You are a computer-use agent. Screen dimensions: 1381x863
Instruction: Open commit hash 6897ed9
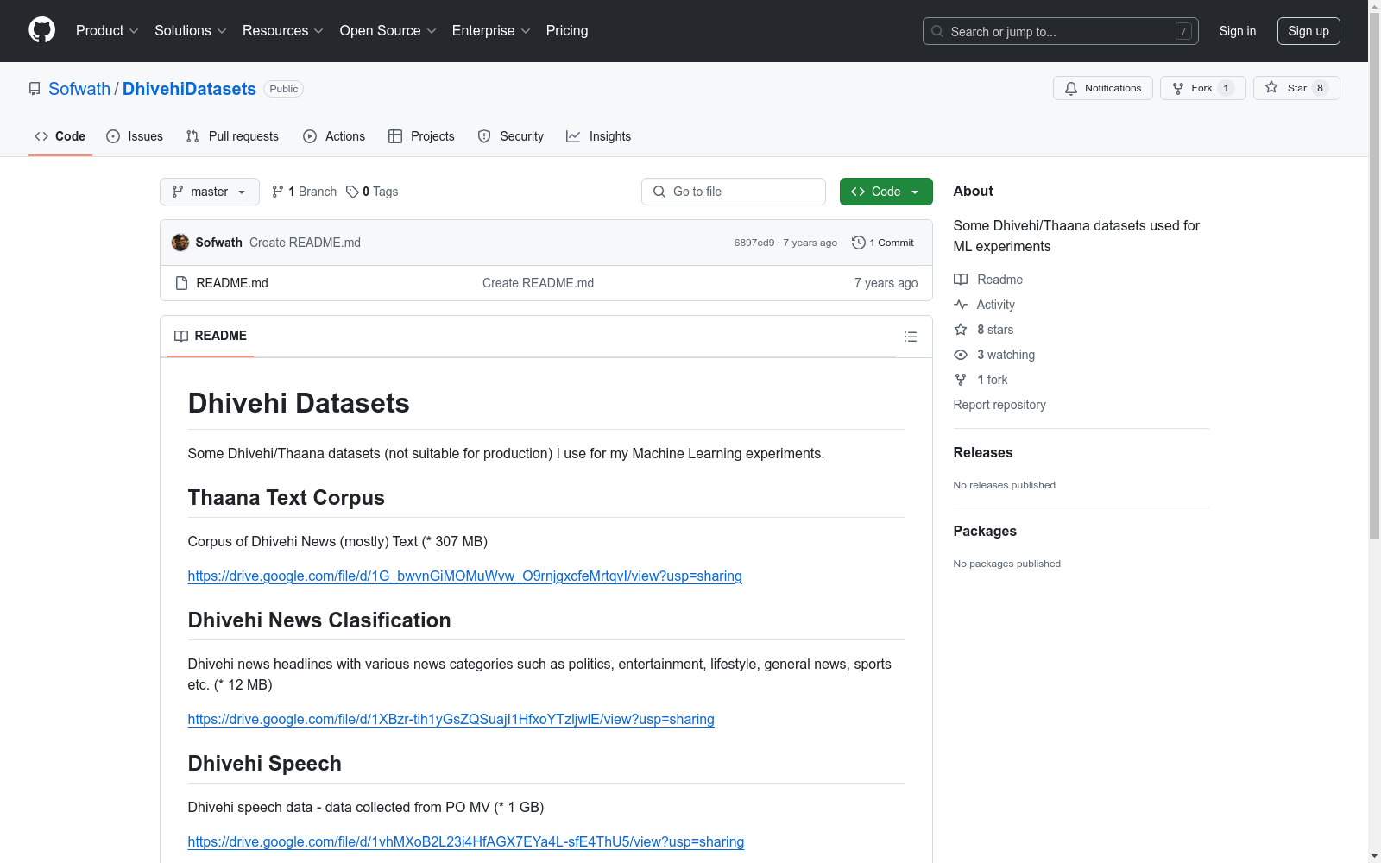tap(754, 243)
